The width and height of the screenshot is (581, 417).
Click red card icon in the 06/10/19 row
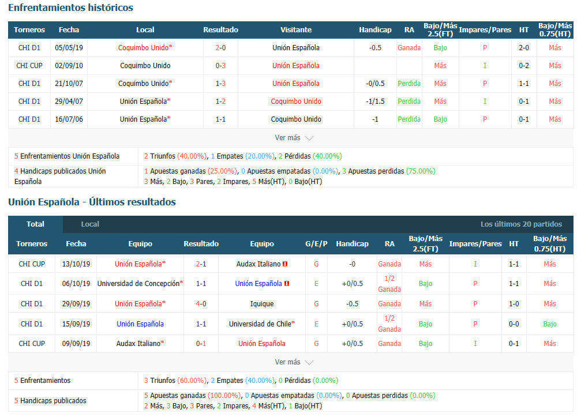[287, 284]
